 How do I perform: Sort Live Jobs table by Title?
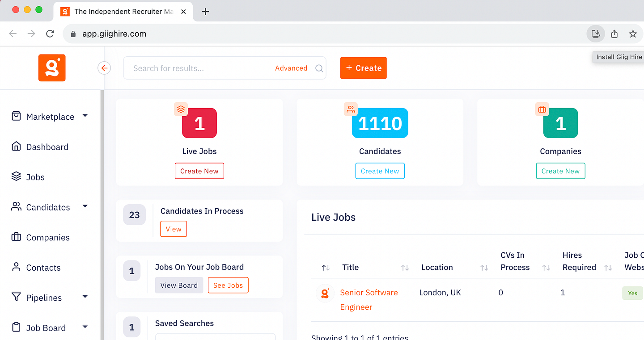coord(405,268)
